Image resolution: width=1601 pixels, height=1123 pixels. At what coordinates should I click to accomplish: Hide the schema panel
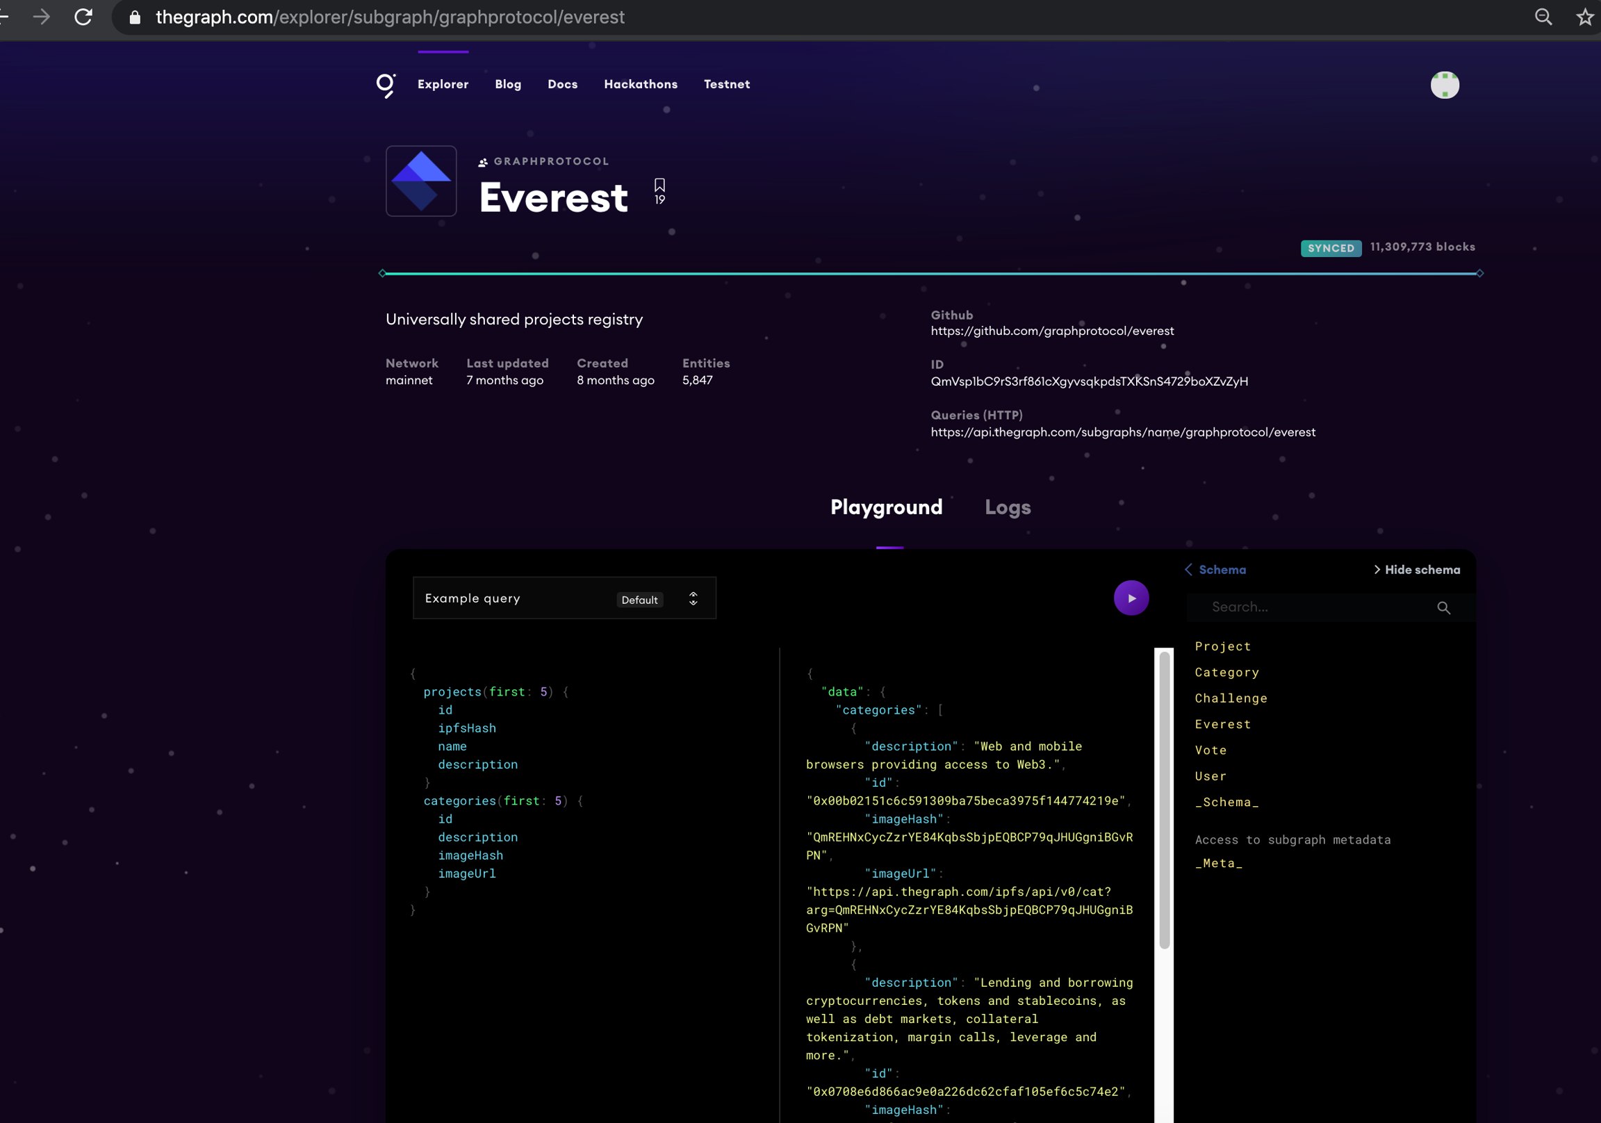point(1416,569)
